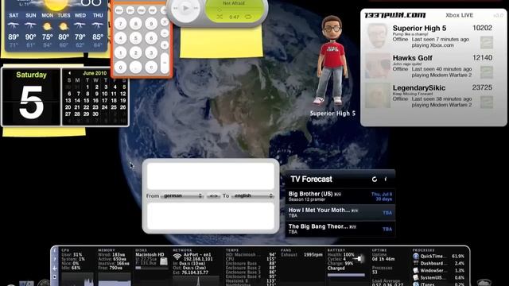This screenshot has height=286, width=509.
Task: Select Big Brother (US) show row
Action: [340, 196]
